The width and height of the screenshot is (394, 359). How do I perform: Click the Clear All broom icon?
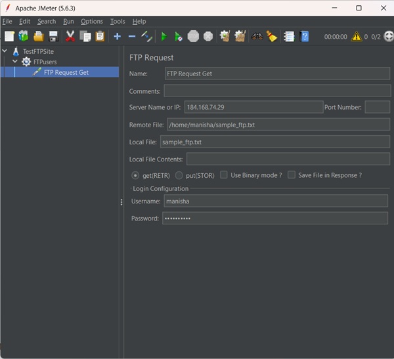pyautogui.click(x=272, y=37)
